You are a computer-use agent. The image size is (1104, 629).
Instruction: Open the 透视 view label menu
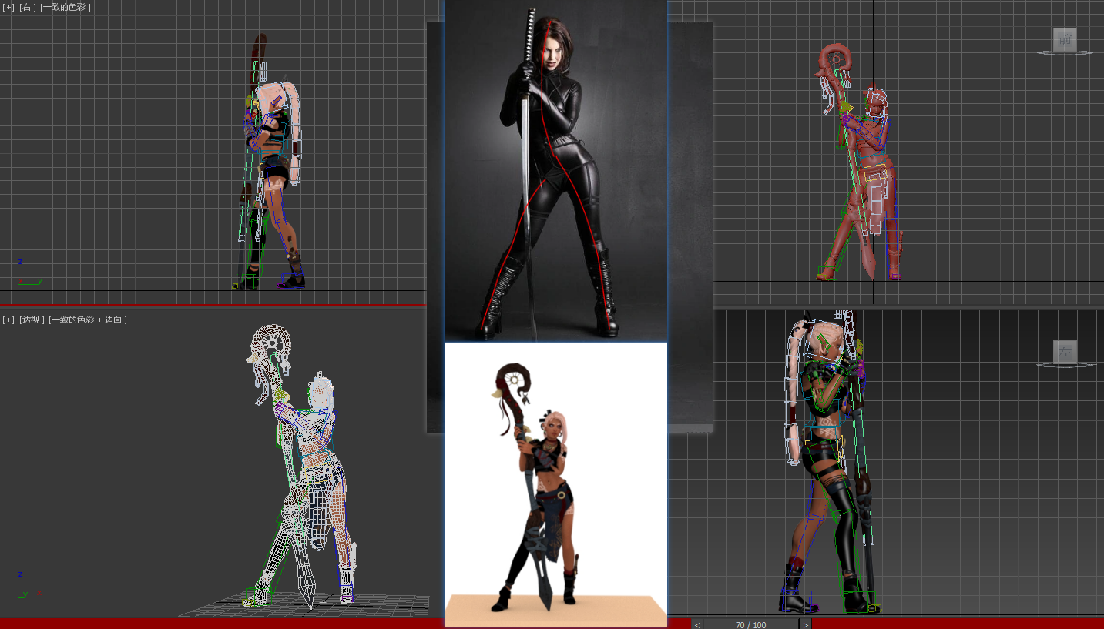point(32,320)
